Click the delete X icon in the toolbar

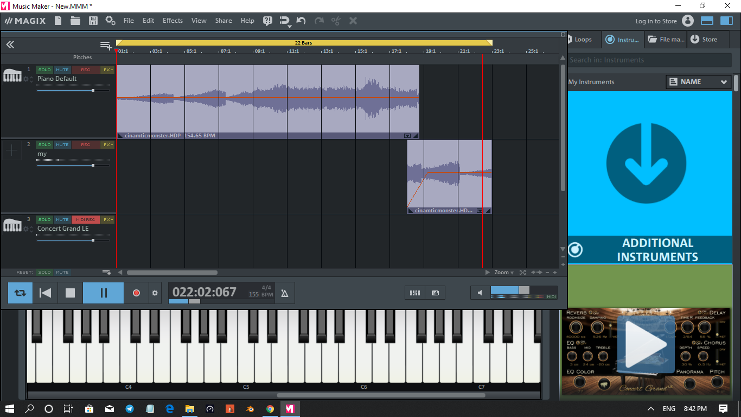[353, 21]
